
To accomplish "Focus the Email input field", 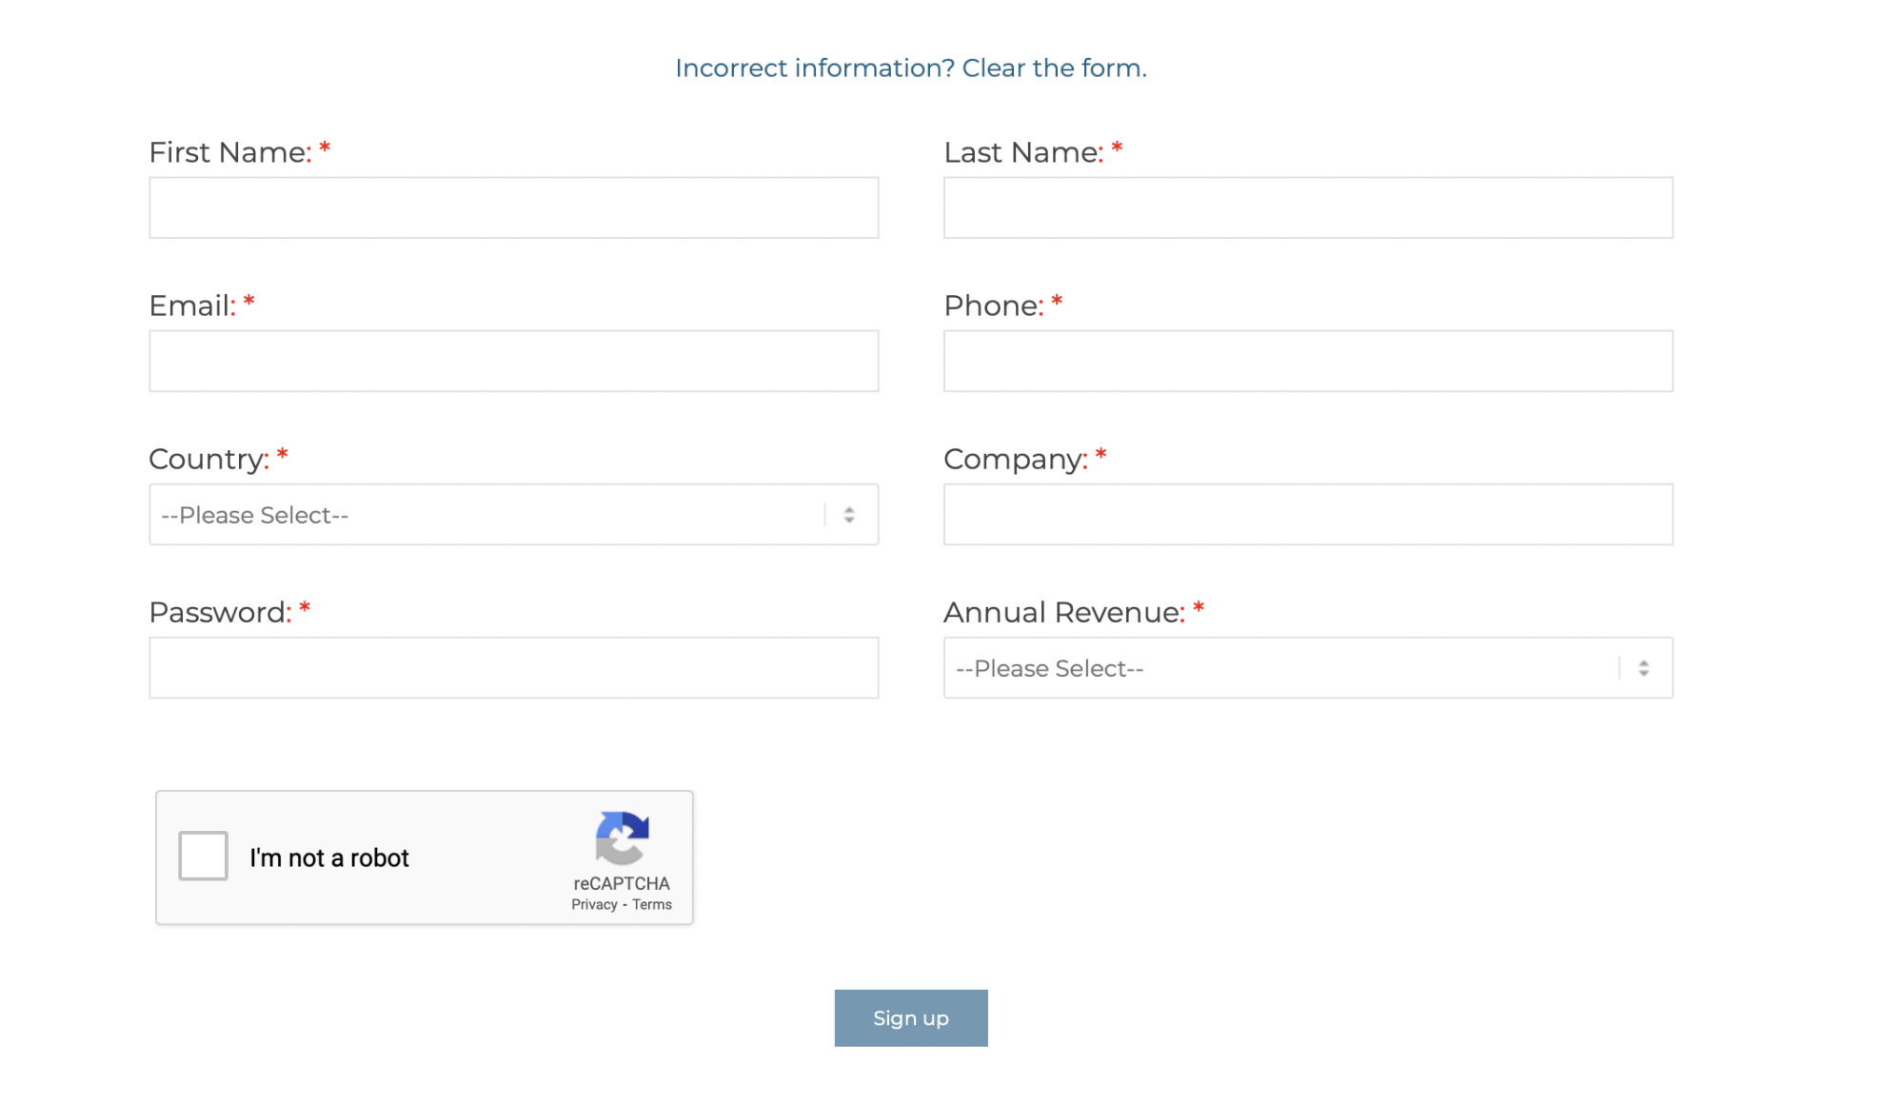I will click(x=513, y=361).
